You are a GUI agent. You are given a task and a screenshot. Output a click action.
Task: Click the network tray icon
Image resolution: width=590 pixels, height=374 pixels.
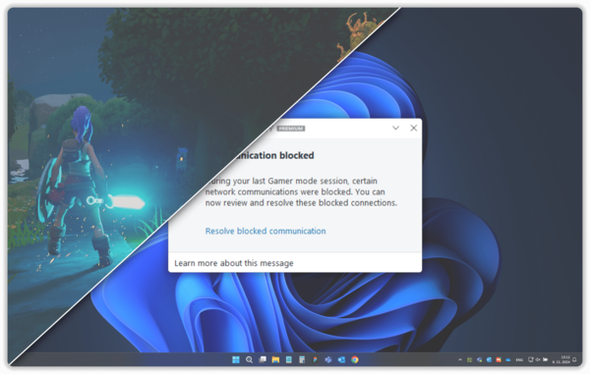coord(531,359)
